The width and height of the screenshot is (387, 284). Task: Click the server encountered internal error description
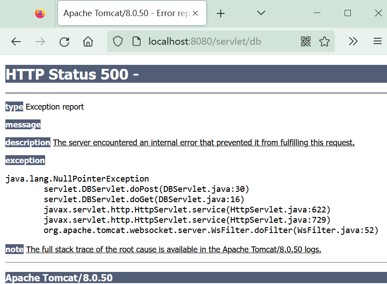coord(204,143)
